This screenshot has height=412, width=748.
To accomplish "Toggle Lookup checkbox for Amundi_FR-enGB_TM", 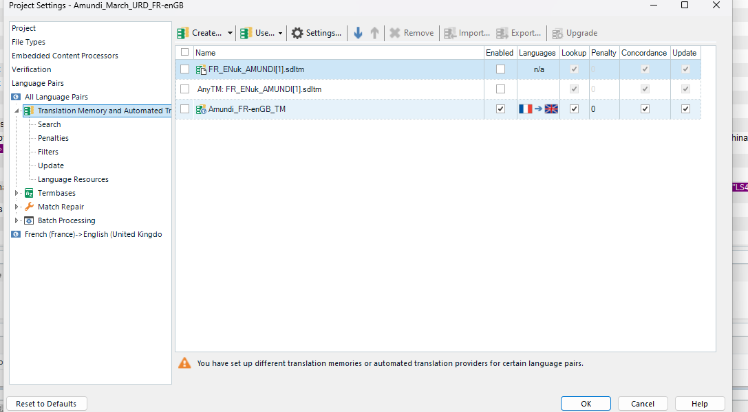I will tap(574, 109).
